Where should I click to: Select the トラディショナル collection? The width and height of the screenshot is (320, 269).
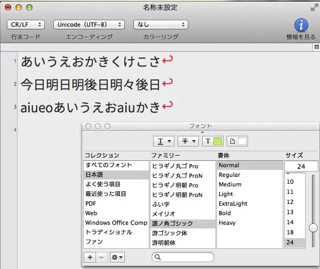point(116,232)
